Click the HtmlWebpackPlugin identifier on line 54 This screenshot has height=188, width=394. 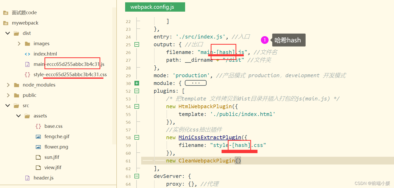205,106
